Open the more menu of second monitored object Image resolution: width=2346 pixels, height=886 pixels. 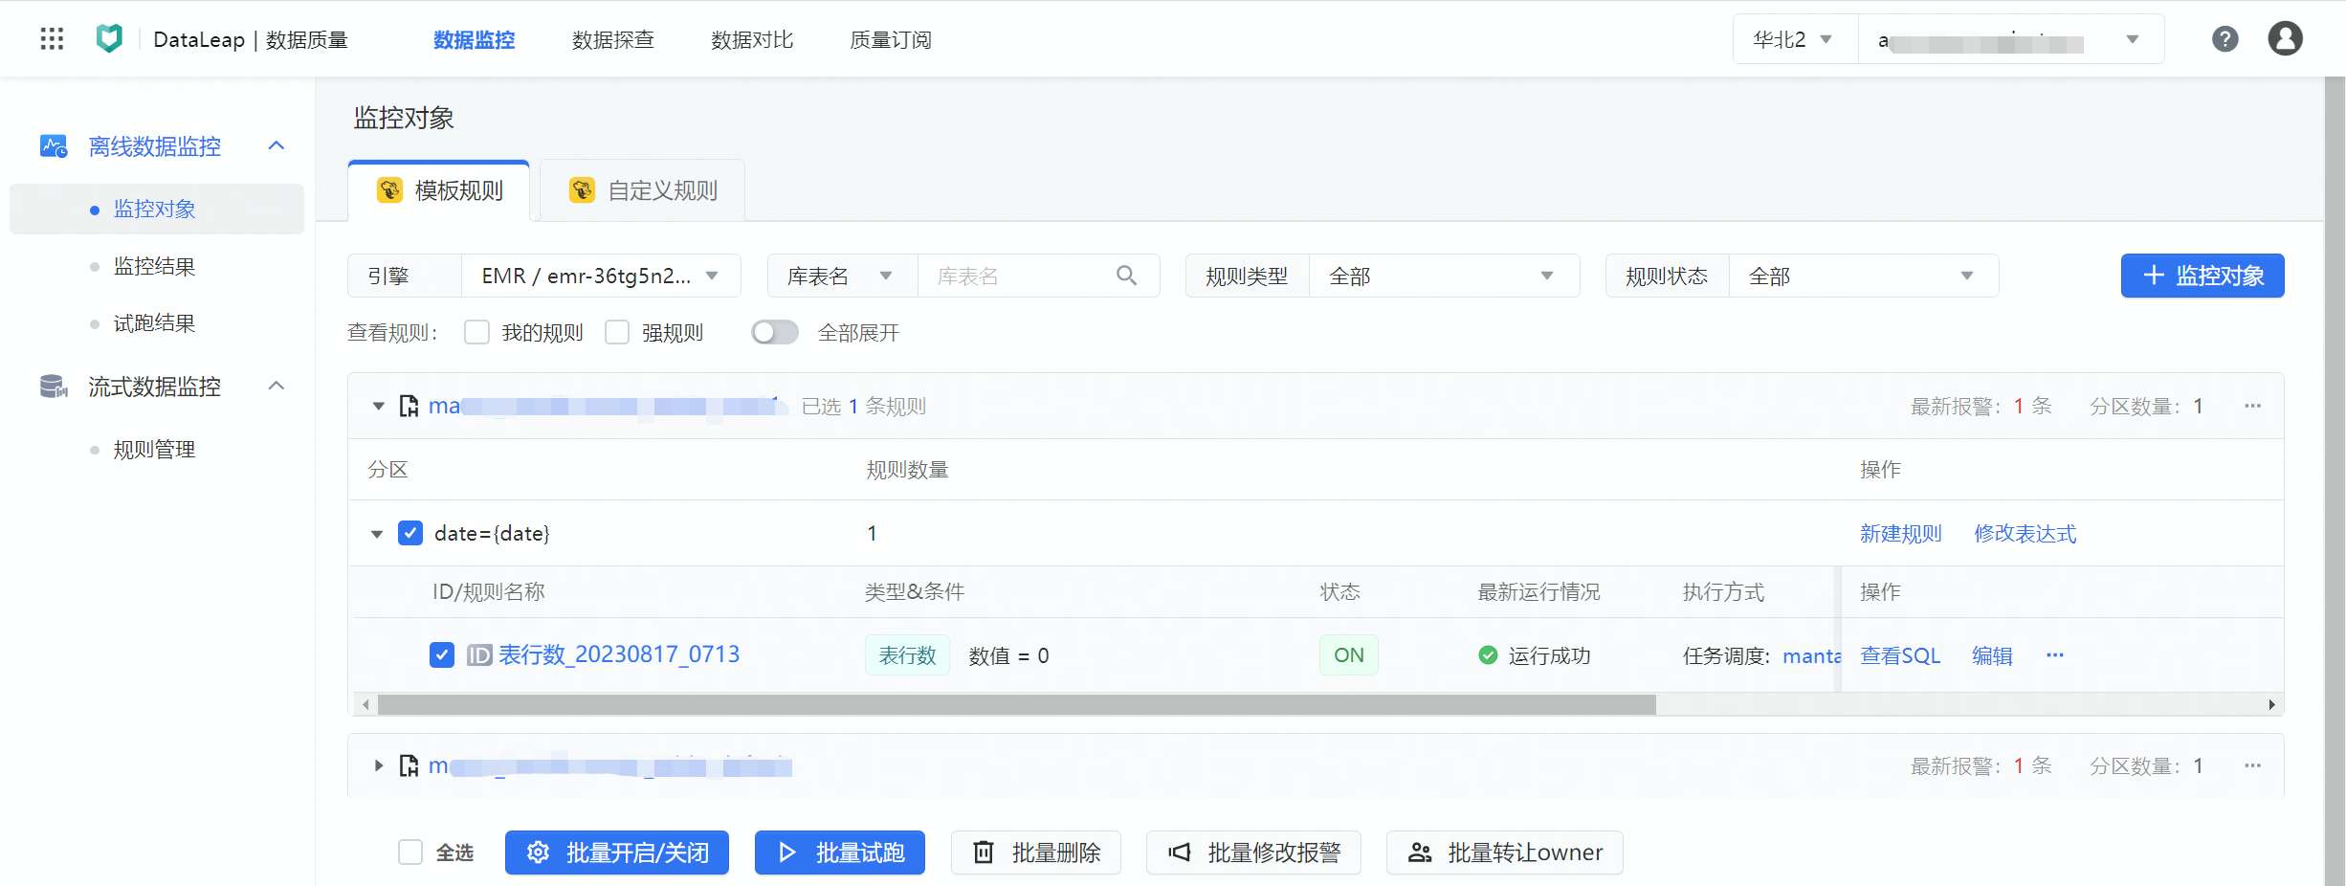pyautogui.click(x=2253, y=766)
